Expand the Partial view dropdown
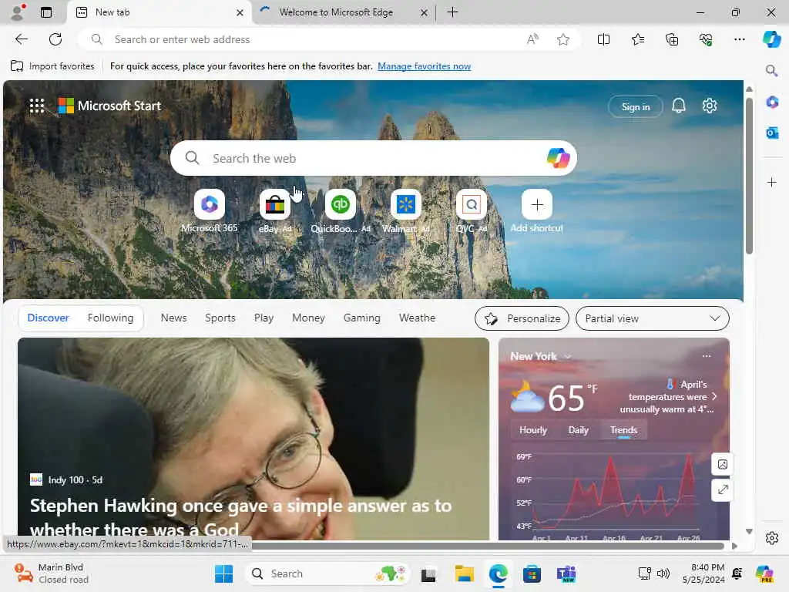This screenshot has width=789, height=592. 652,318
